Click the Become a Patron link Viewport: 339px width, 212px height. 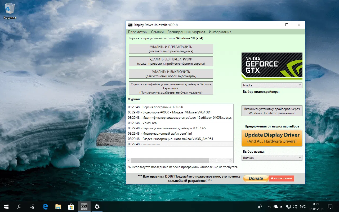pos(281,178)
